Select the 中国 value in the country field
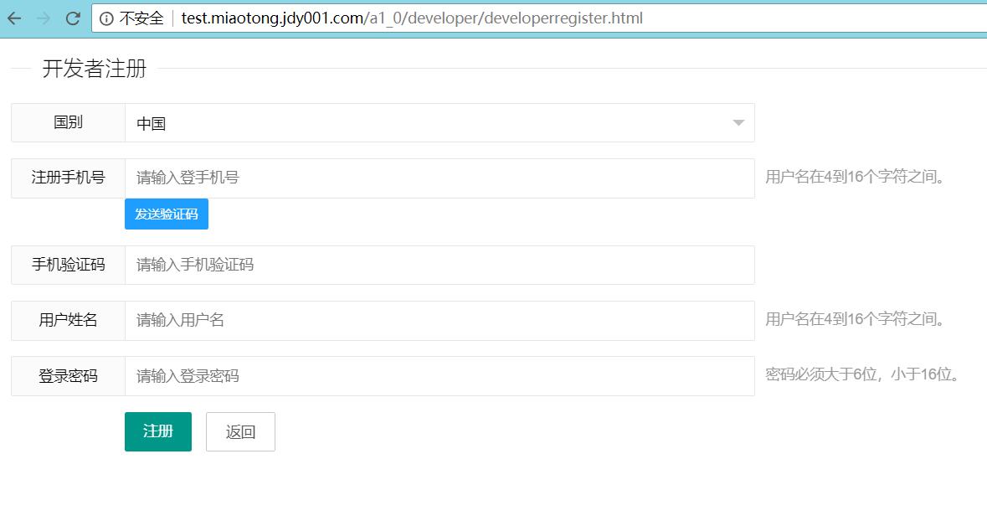This screenshot has height=521, width=987. tap(152, 124)
